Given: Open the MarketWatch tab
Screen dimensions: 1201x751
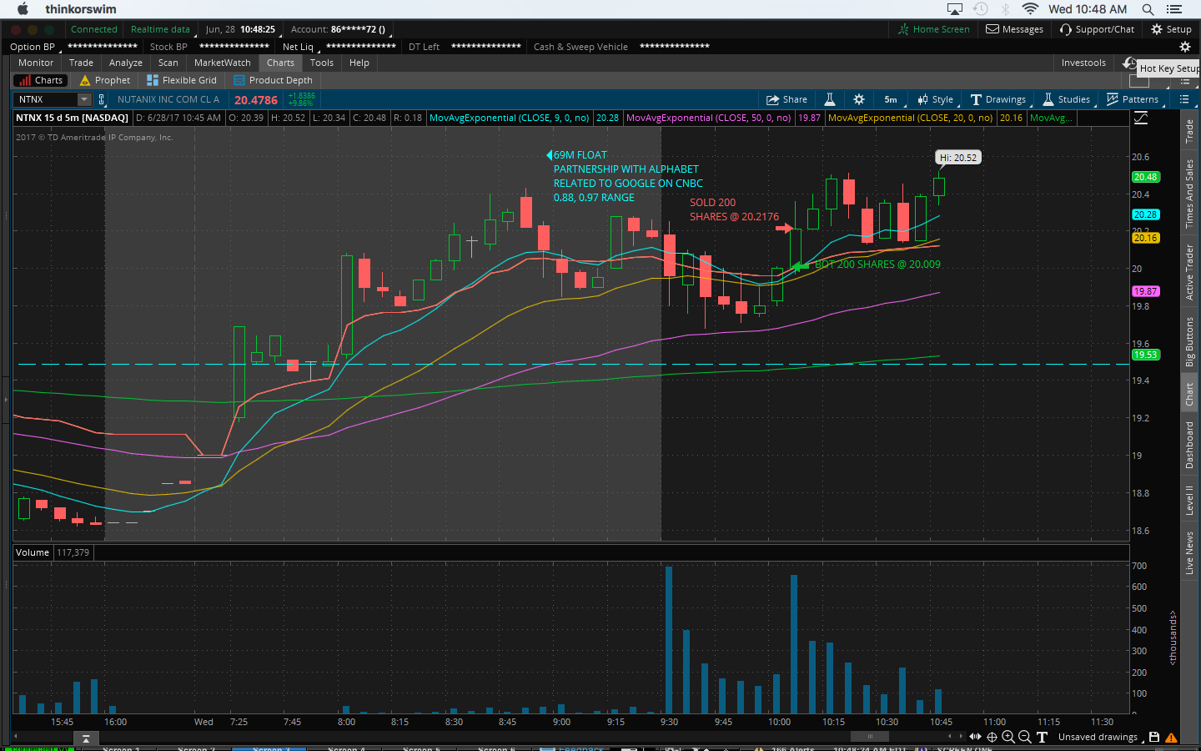Looking at the screenshot, I should click(x=222, y=63).
